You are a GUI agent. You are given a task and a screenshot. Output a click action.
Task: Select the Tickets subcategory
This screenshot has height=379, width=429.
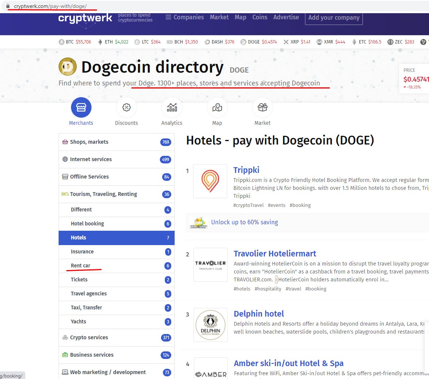[x=116, y=280]
